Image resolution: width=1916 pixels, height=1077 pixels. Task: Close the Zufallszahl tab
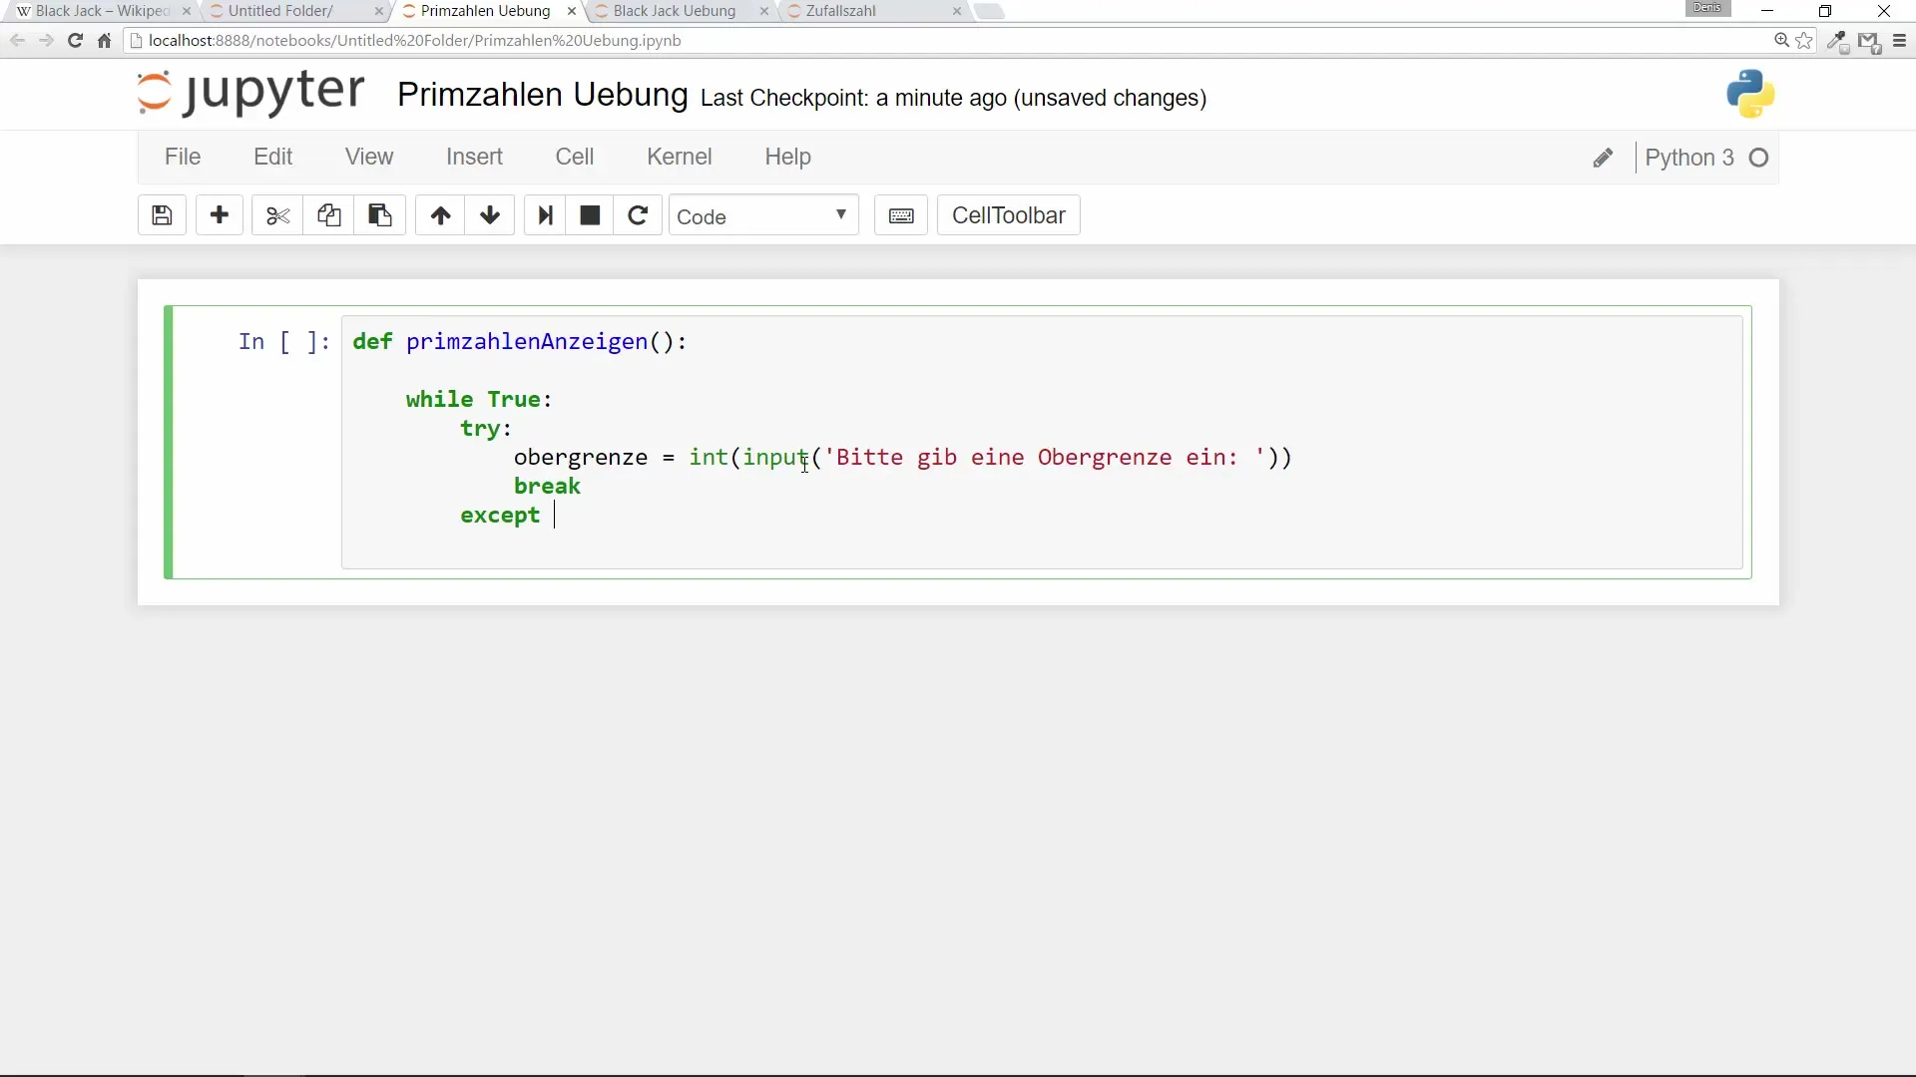point(957,11)
